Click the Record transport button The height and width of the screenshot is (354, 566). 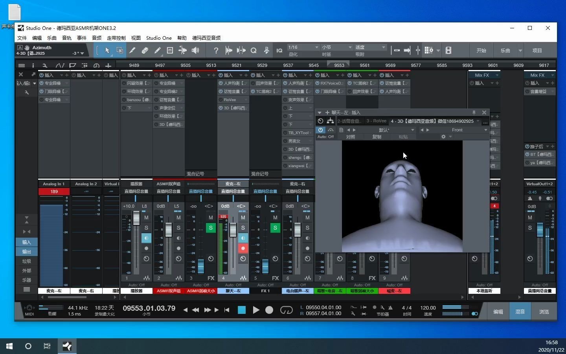pos(269,310)
